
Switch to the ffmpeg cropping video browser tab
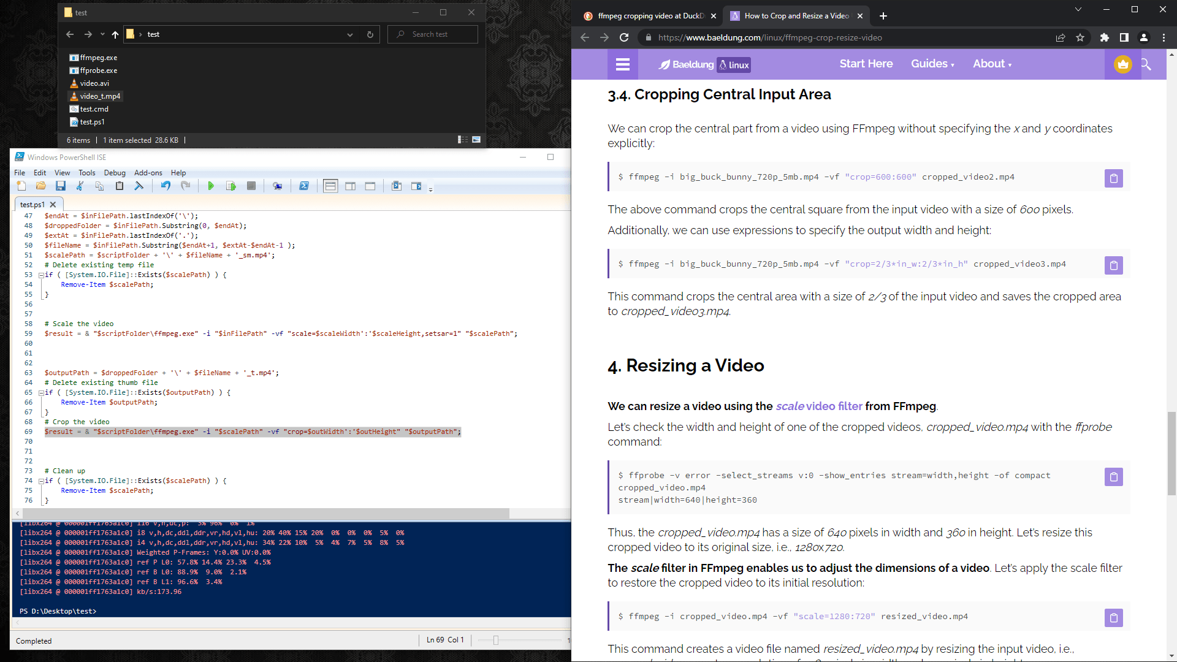[x=650, y=16]
